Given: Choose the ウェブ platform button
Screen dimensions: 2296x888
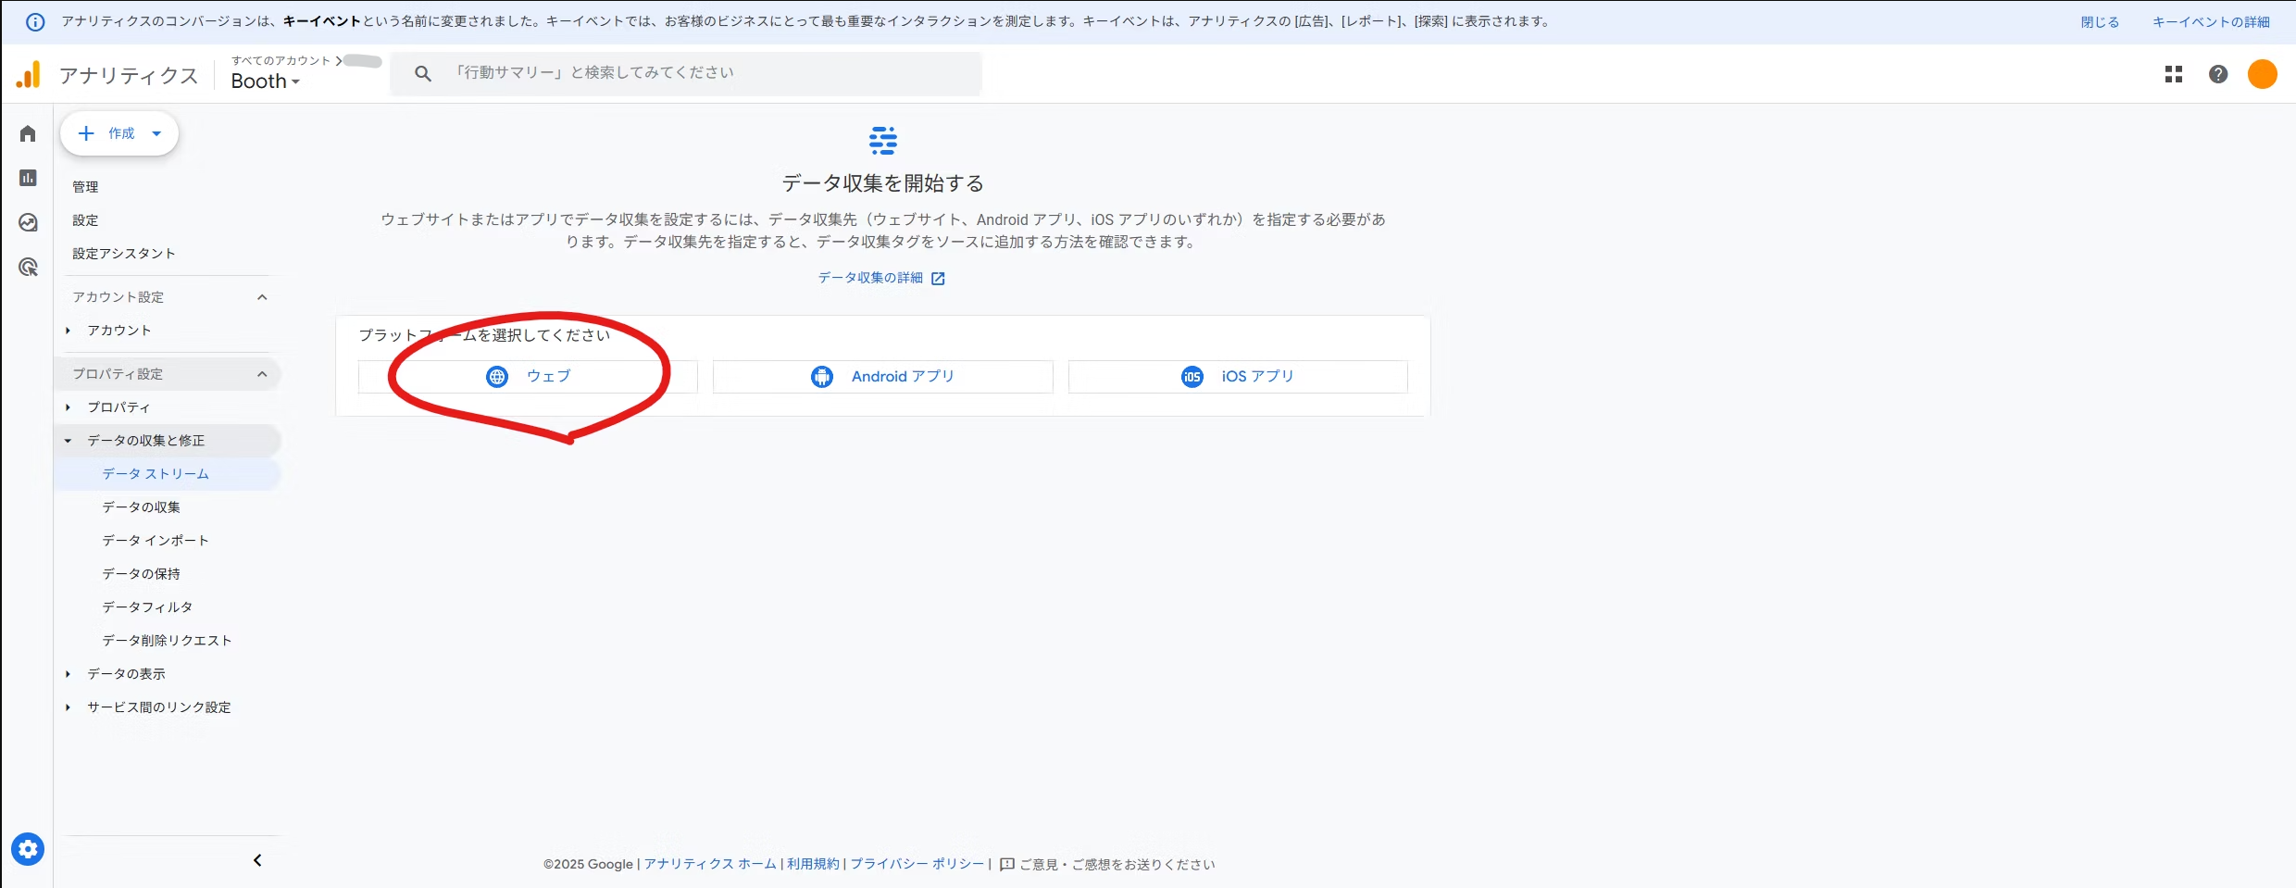Looking at the screenshot, I should 528,377.
